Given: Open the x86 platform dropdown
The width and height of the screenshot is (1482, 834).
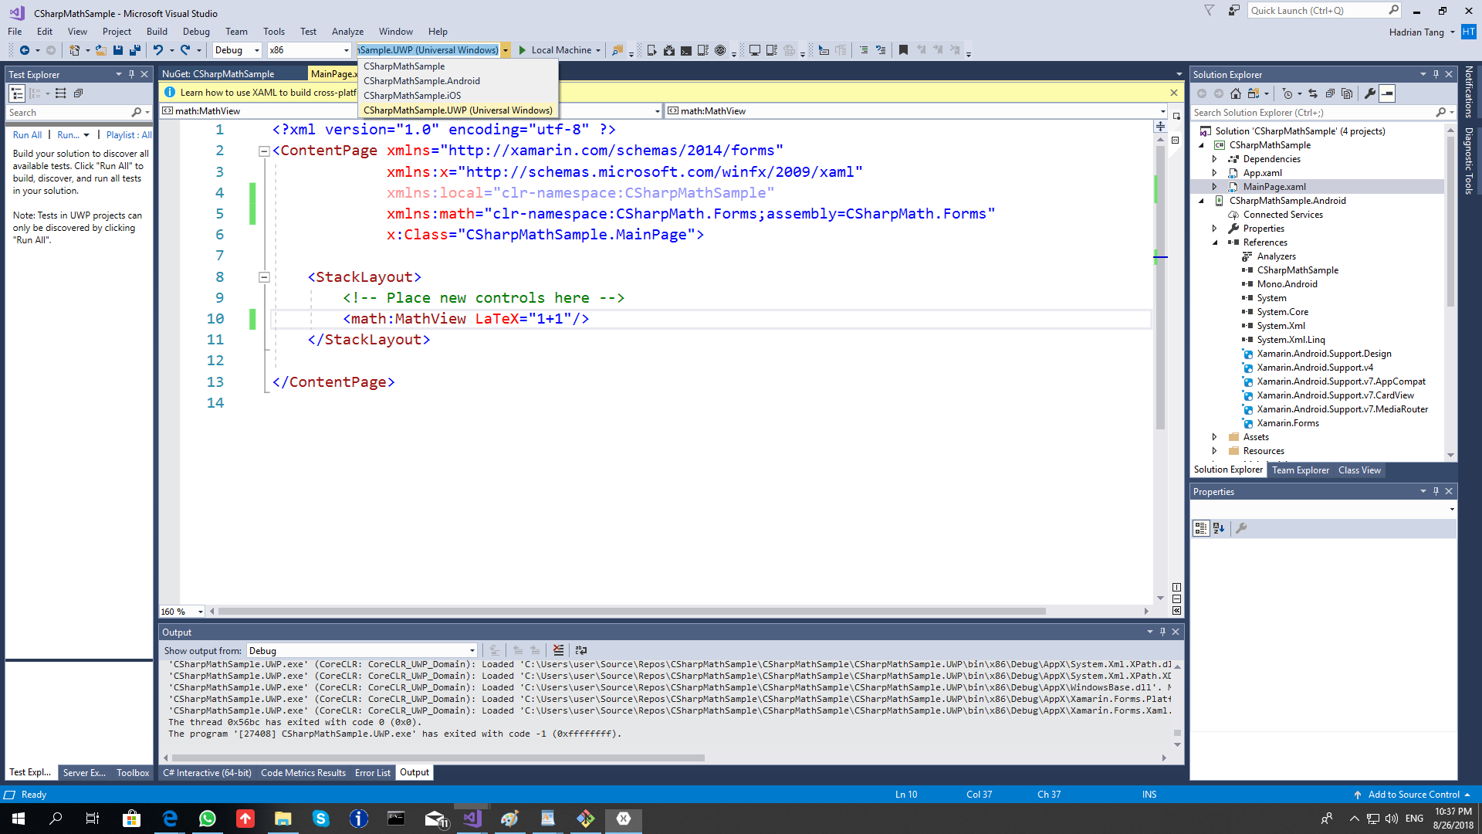Looking at the screenshot, I should (x=309, y=50).
